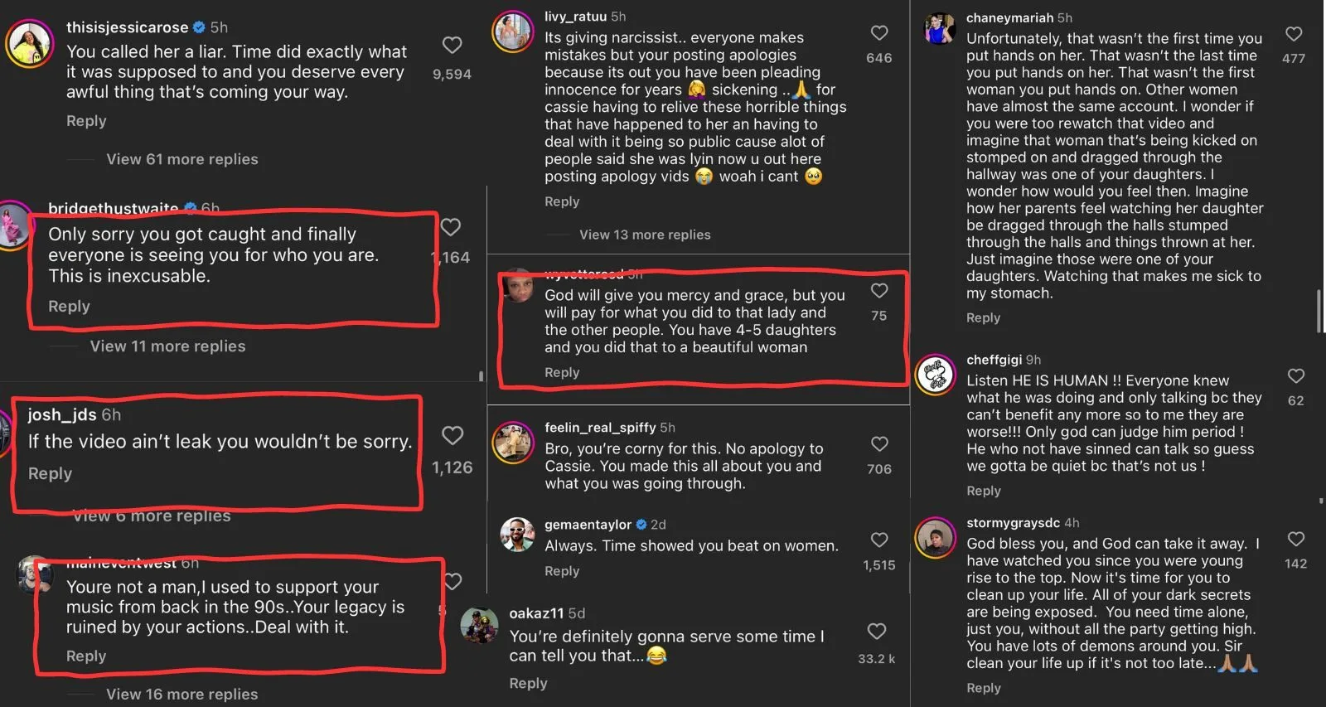Like thisisjessicarose's comment with the heart
This screenshot has height=707, width=1326.
pyautogui.click(x=452, y=45)
